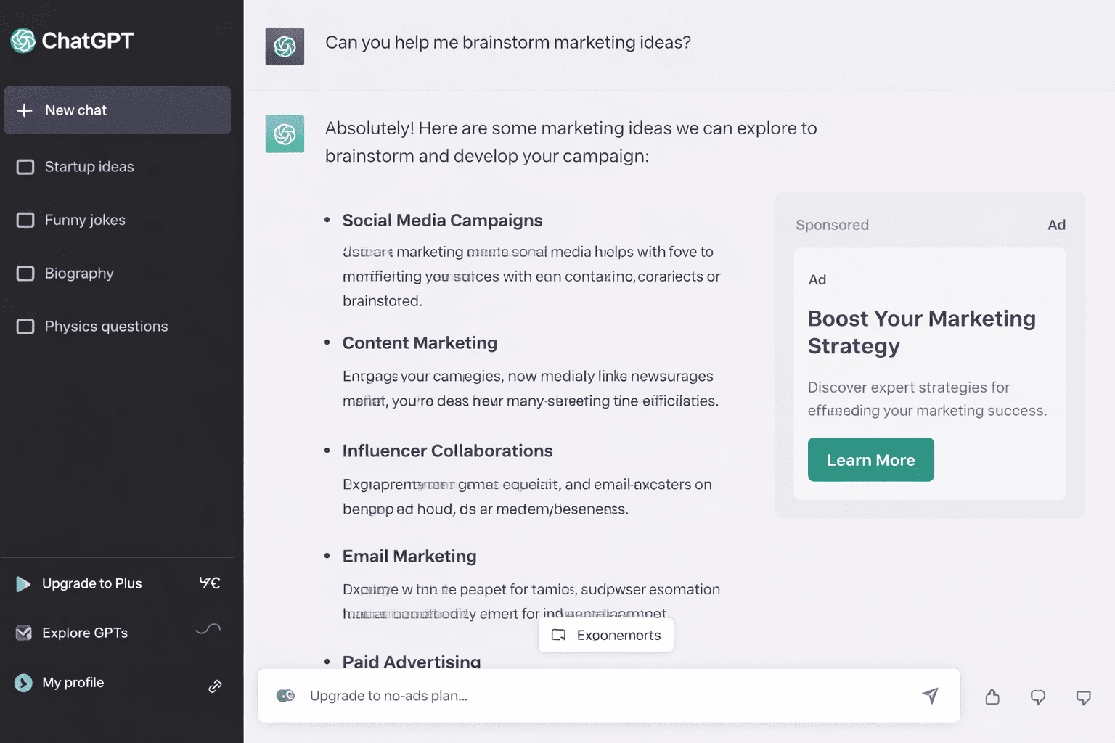The image size is (1115, 743).
Task: Open the My profile menu item
Action: click(73, 683)
